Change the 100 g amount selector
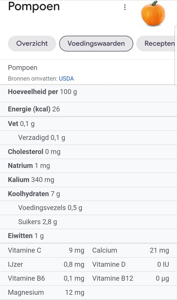This screenshot has height=300, width=177. pos(68,92)
